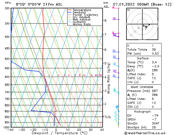Select the 'Dry Adiabat' legend text
Image resolution: width=174 pixels, height=135 pixels.
pyautogui.click(x=81, y=17)
